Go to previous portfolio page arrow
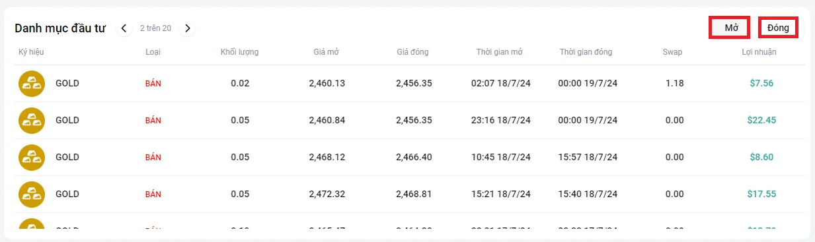815x242 pixels. [124, 28]
